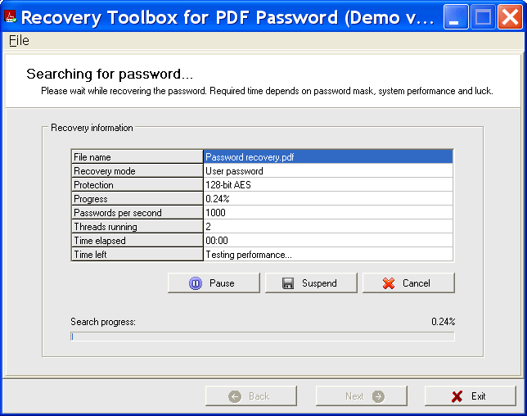Click the 'Time elapsed' row label
This screenshot has width=527, height=416.
137,241
